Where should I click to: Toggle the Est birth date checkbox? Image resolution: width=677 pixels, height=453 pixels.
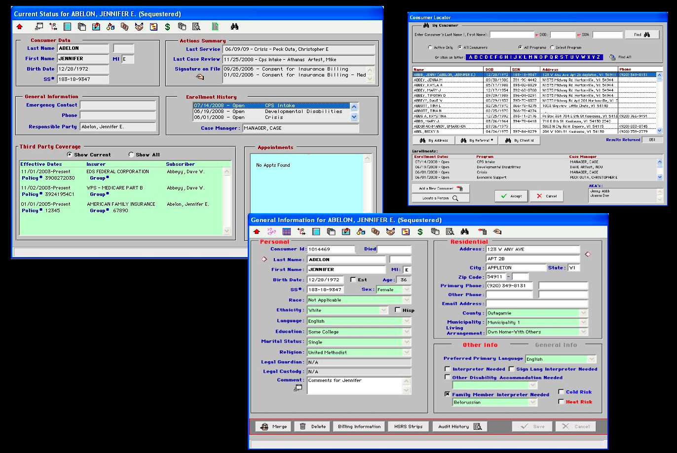(353, 280)
